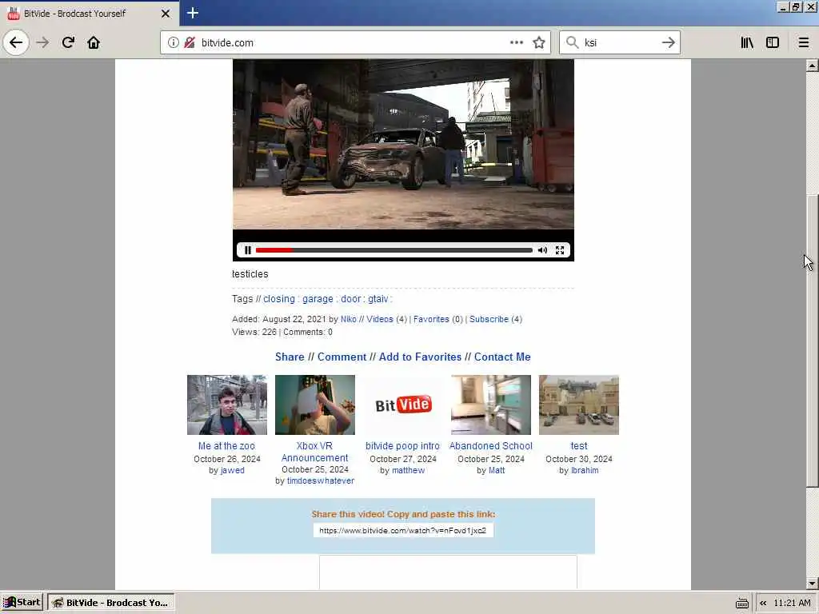Open the closing tag link
Image resolution: width=819 pixels, height=614 pixels.
coord(279,299)
